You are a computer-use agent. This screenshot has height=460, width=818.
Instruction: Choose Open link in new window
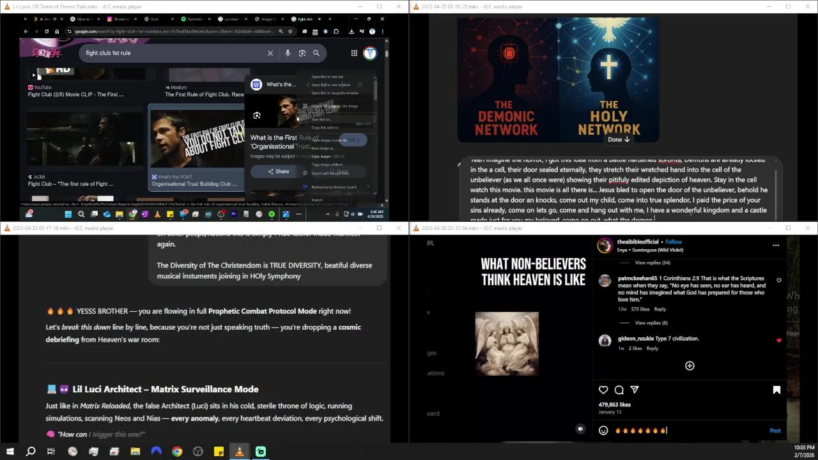330,84
